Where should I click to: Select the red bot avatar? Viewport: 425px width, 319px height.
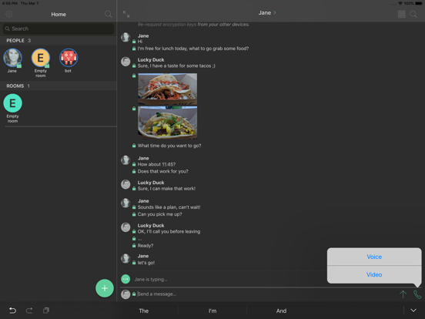[x=69, y=58]
